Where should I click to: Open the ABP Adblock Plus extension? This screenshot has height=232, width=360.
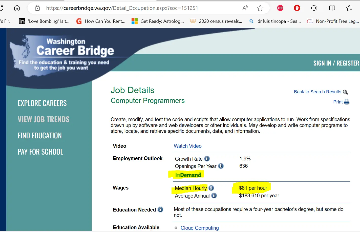[x=280, y=8]
